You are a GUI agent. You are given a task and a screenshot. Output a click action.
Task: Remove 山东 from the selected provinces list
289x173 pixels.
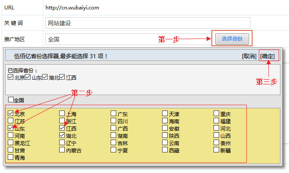[x=28, y=77]
